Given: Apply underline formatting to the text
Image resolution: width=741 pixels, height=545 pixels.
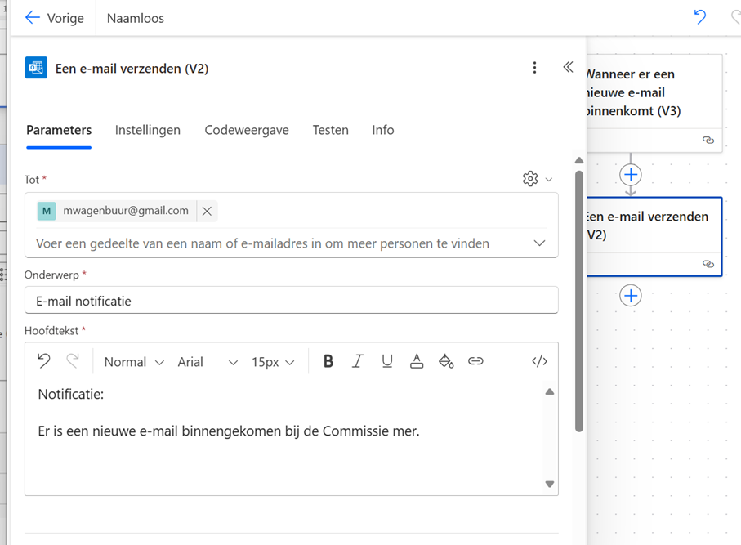Looking at the screenshot, I should tap(386, 360).
